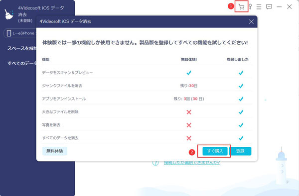Close the trial comparison dialog
This screenshot has height=196, width=299.
(x=251, y=22)
